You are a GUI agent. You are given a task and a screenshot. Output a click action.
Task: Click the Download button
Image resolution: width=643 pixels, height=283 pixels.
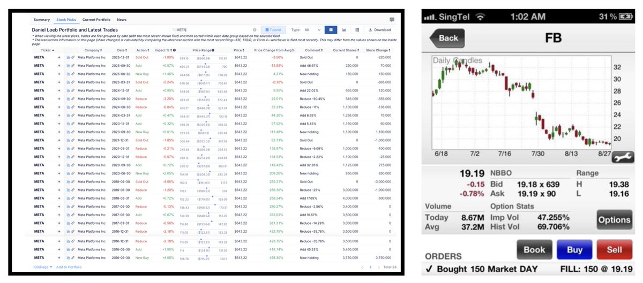click(380, 30)
